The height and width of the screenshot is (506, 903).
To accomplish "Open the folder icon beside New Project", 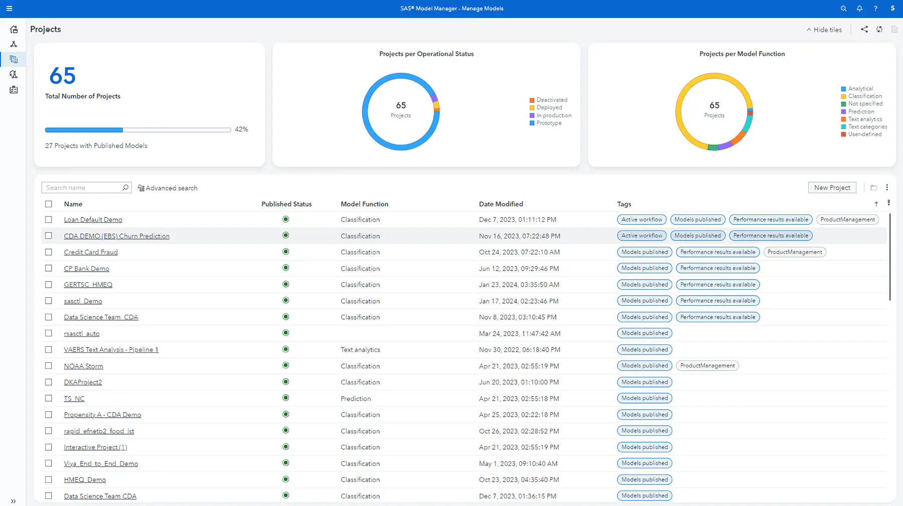I will (873, 188).
